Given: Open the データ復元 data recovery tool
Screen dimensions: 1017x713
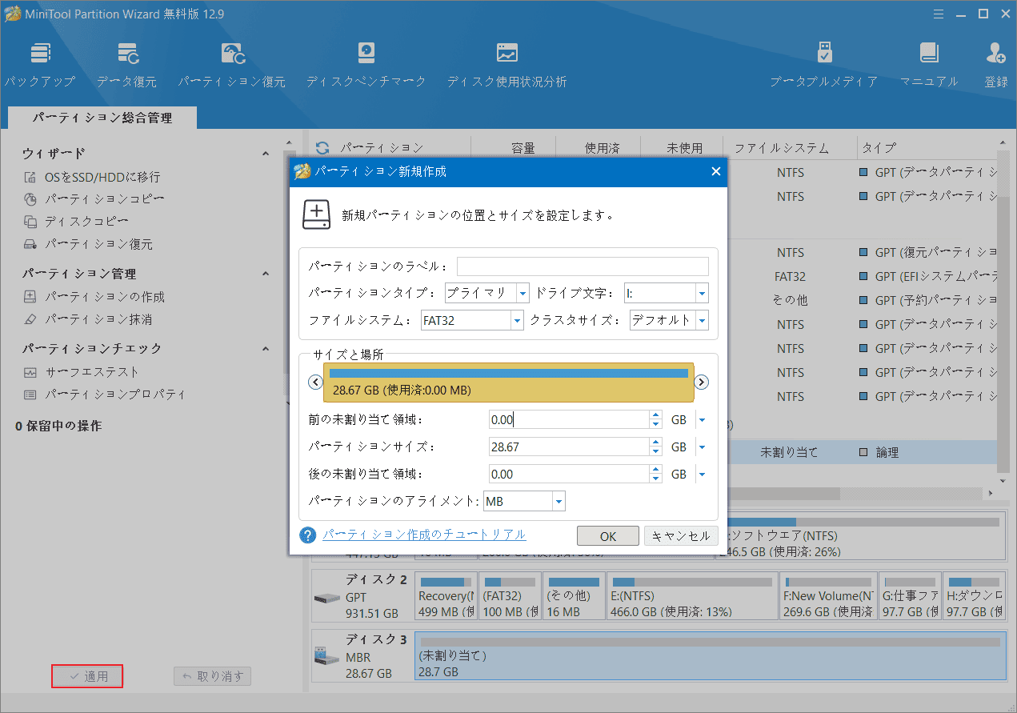Looking at the screenshot, I should pos(127,64).
